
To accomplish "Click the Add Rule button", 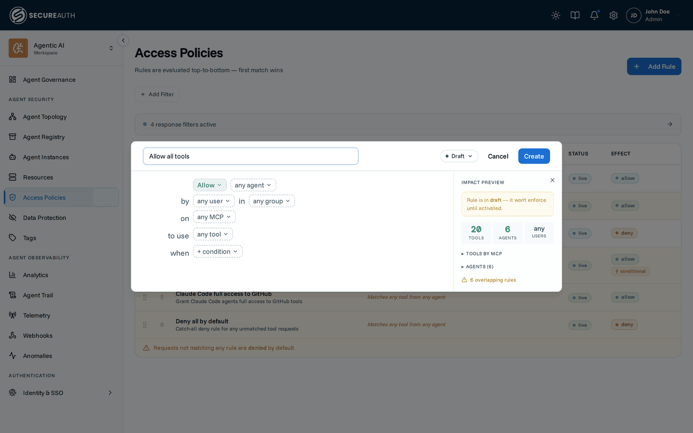I will pos(654,66).
